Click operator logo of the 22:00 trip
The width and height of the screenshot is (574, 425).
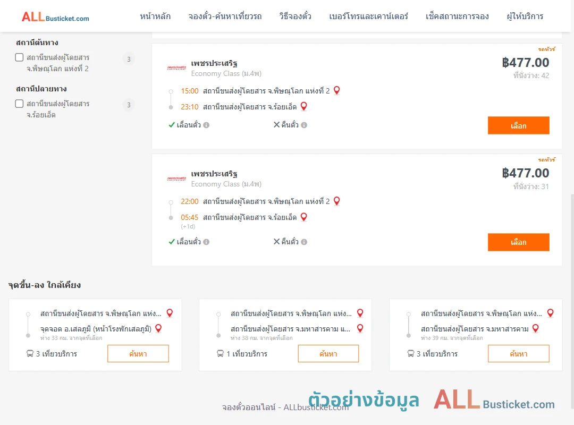point(176,178)
